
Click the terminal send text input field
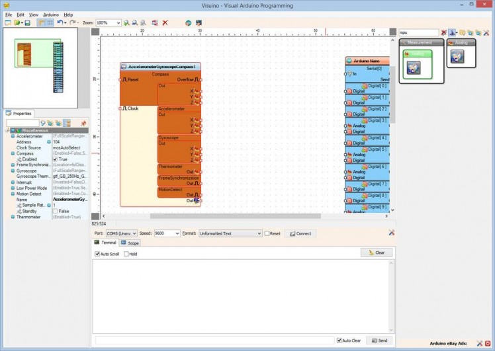(215, 340)
